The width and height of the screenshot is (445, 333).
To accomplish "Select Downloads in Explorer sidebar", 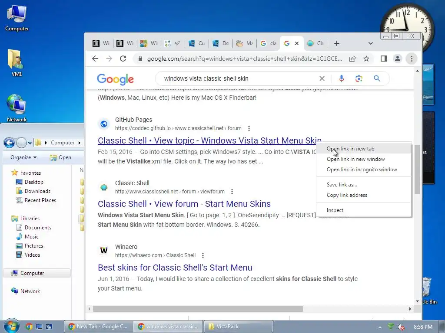I will (33, 191).
